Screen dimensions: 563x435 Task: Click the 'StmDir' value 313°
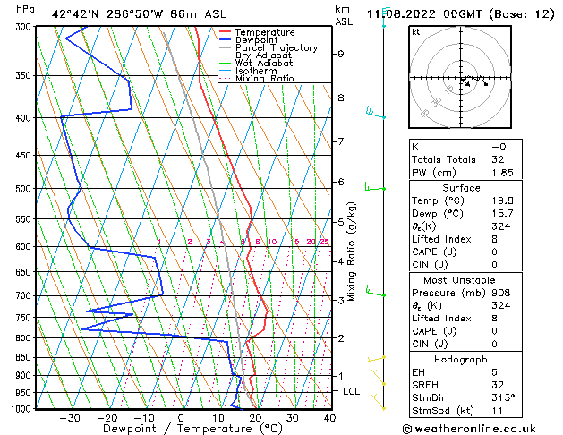(503, 397)
